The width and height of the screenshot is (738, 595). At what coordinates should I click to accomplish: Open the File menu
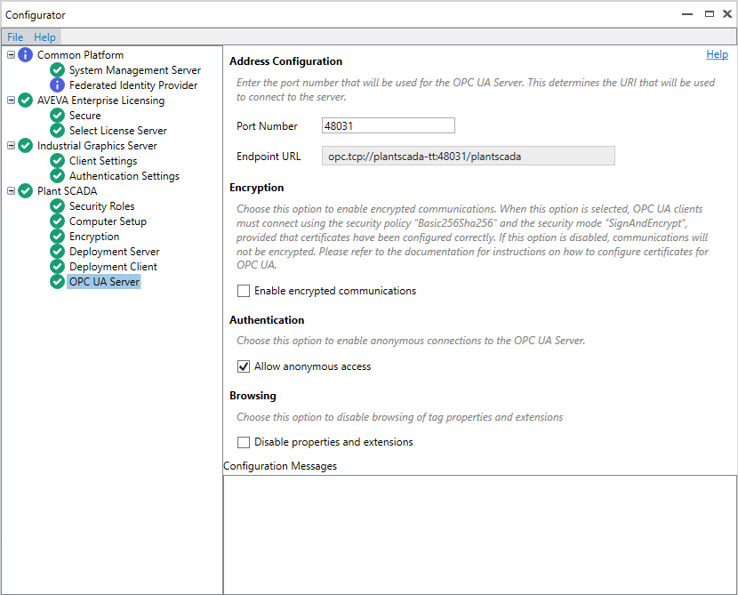click(x=15, y=37)
